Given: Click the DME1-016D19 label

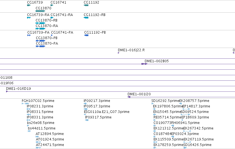Looking at the screenshot, I should (19, 89).
